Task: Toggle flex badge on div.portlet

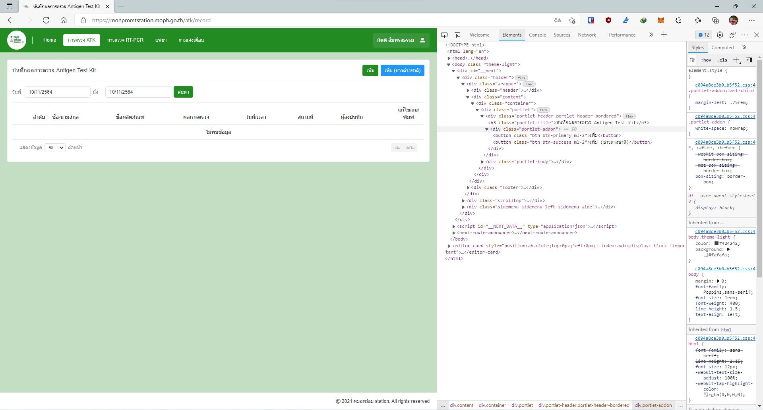Action: point(543,110)
